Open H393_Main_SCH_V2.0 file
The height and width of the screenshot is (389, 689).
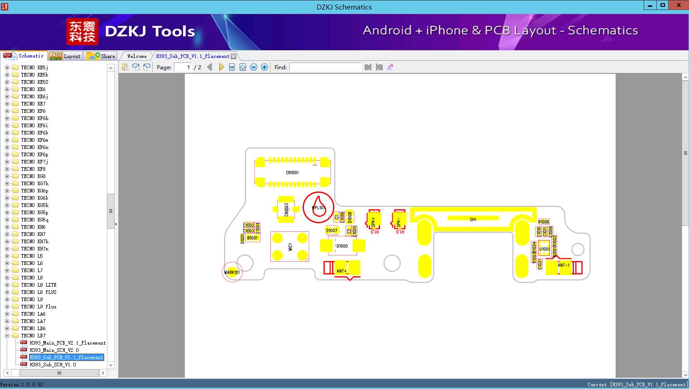tap(54, 350)
